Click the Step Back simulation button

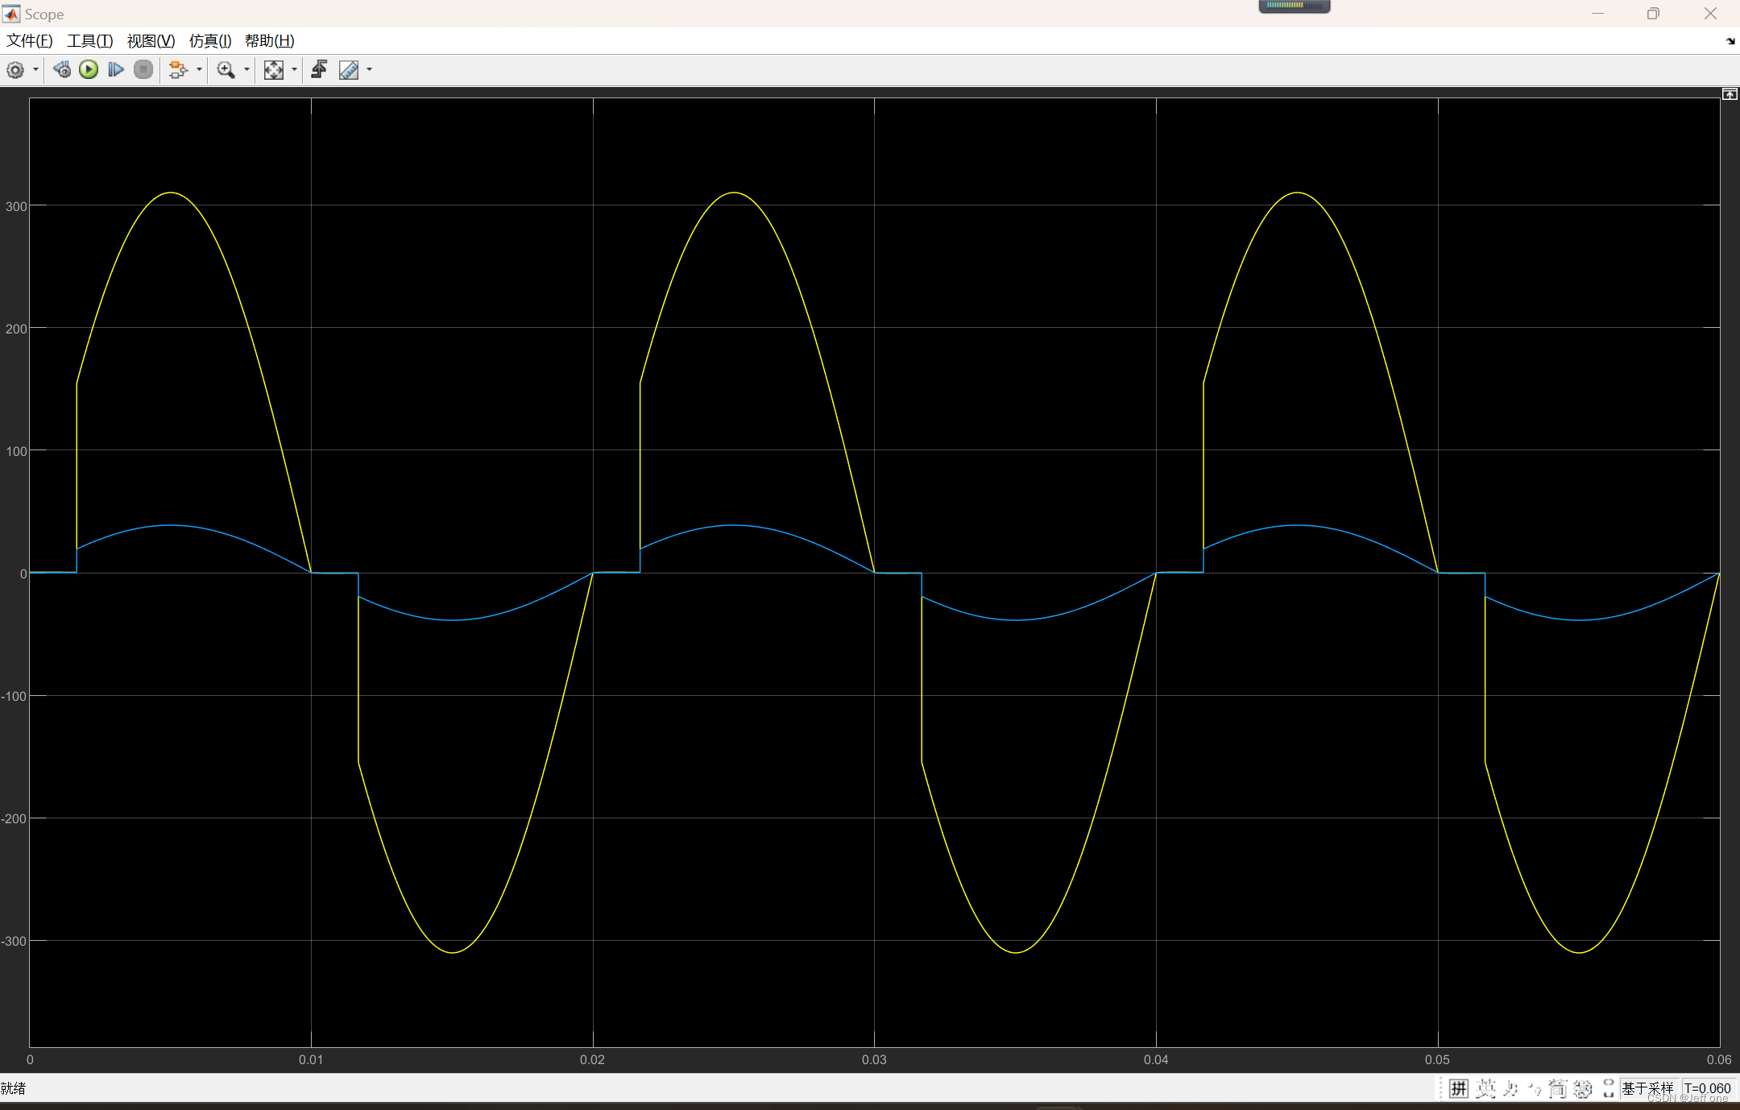point(62,70)
